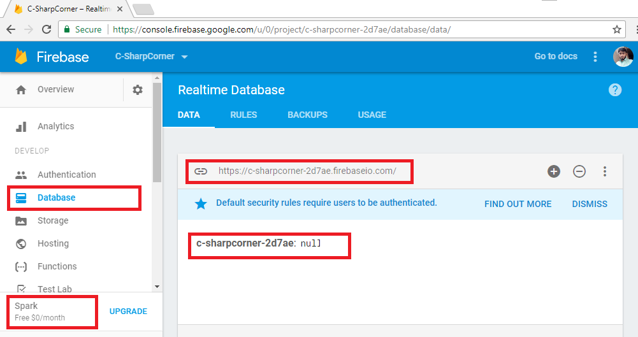Open header three-dot menu beside Go to docs
Screen dimensions: 638x337
point(595,57)
